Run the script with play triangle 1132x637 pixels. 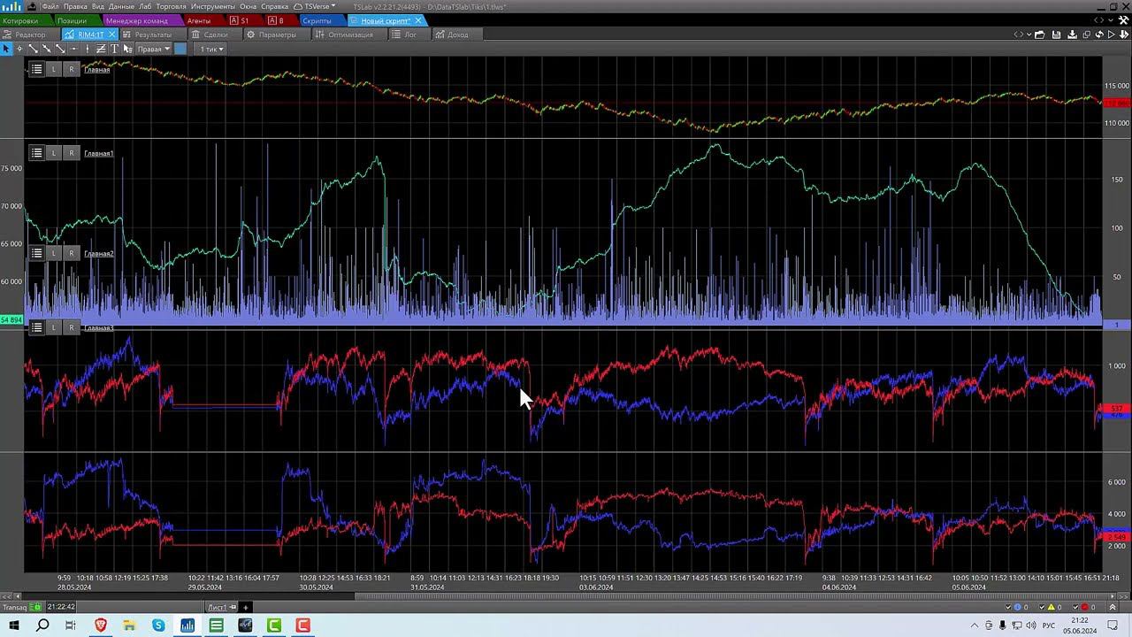point(1112,35)
